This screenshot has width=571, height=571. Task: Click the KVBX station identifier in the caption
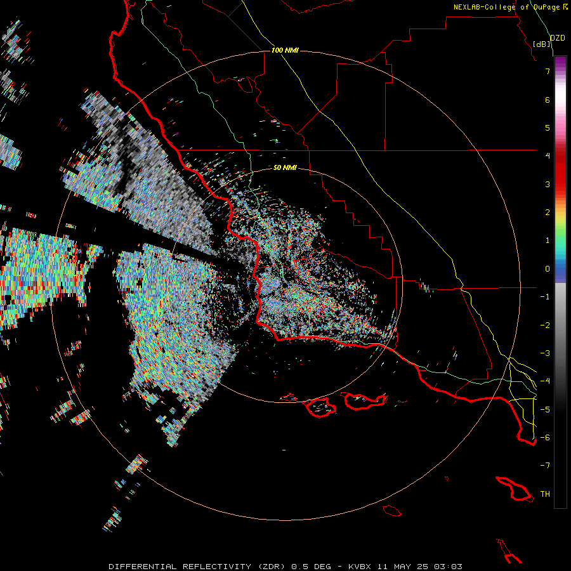pyautogui.click(x=360, y=567)
